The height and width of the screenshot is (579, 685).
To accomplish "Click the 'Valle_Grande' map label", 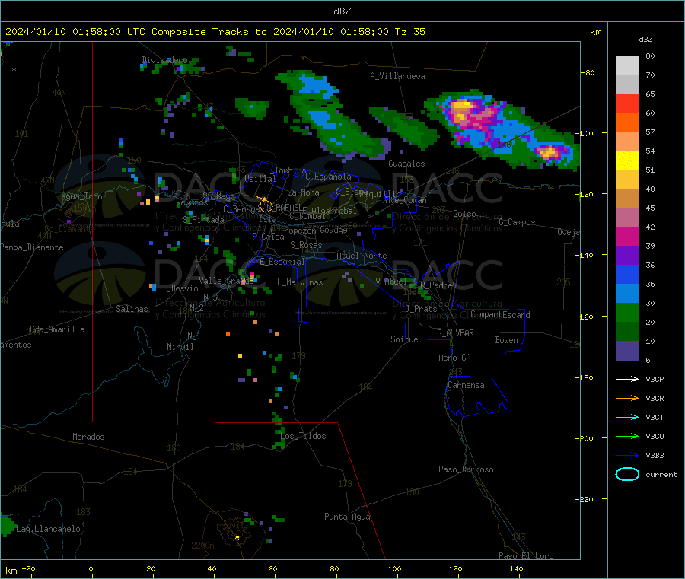I will pyautogui.click(x=226, y=281).
